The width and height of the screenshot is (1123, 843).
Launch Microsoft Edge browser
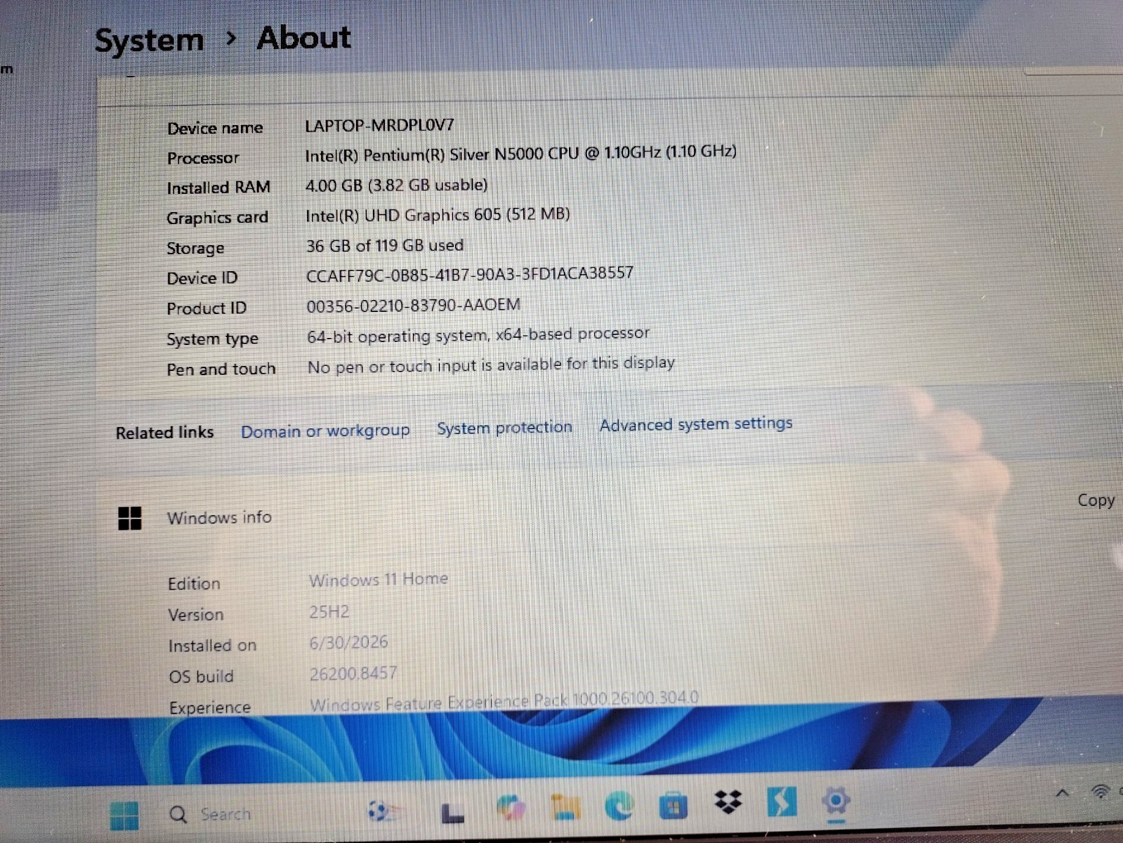(x=619, y=805)
